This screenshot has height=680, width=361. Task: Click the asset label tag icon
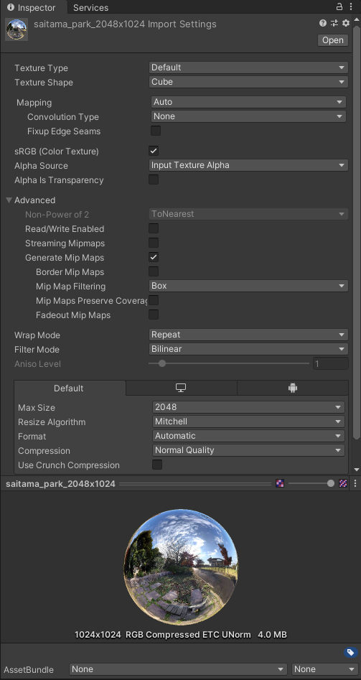coord(350,652)
